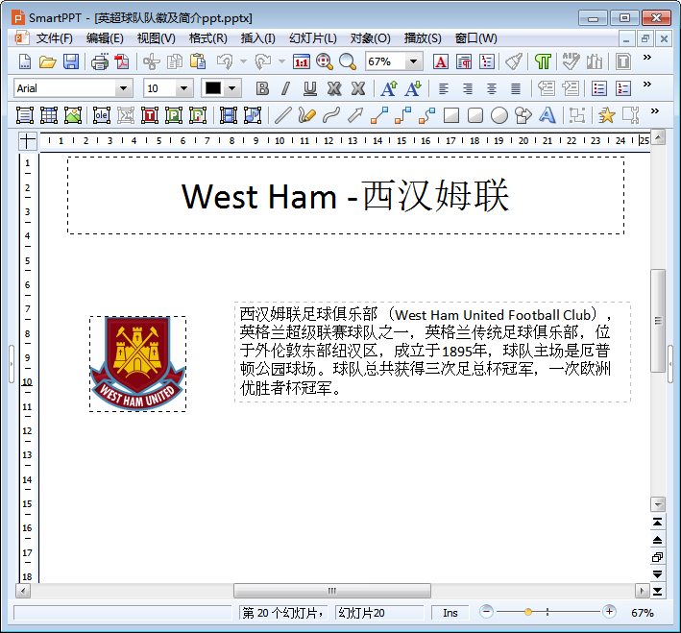Expand overflow chevron of object toolbar
The height and width of the screenshot is (633, 681).
tap(655, 111)
